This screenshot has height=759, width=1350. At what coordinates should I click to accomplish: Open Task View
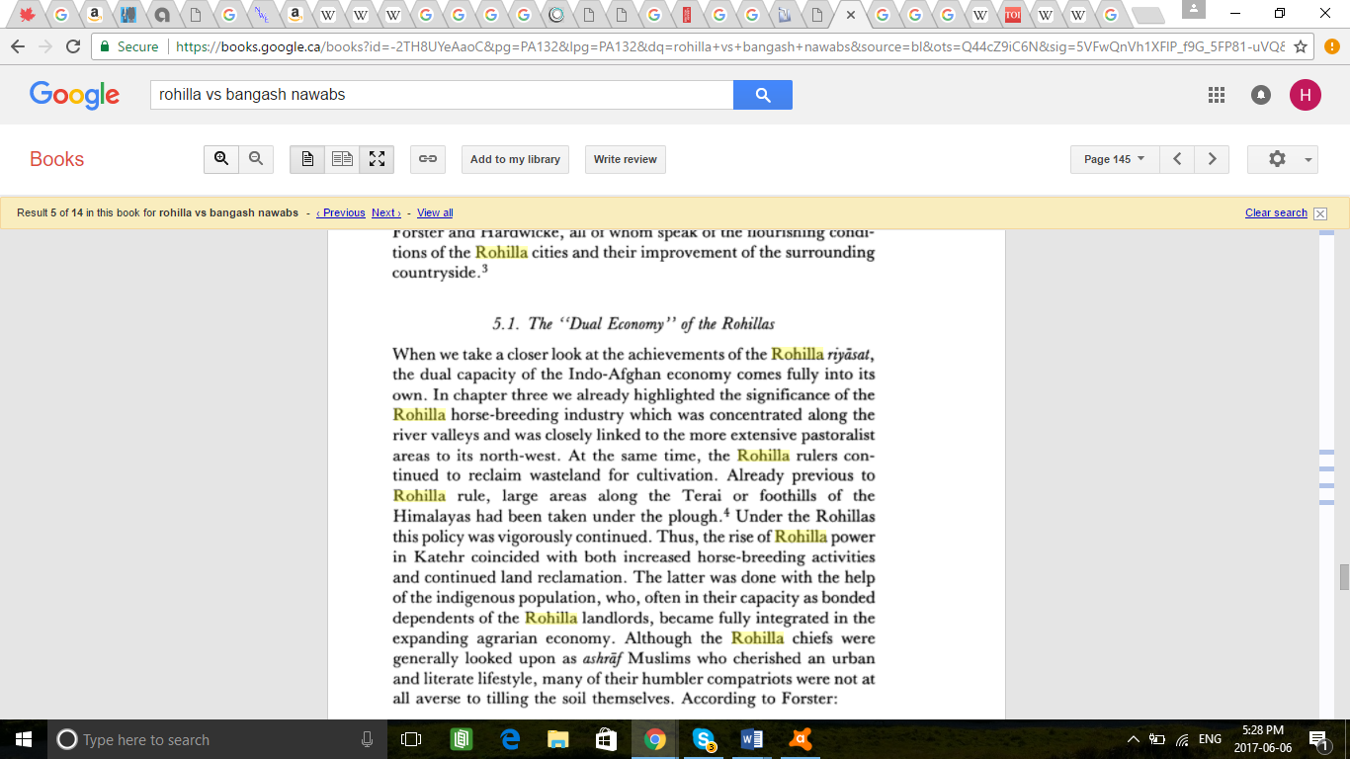pyautogui.click(x=411, y=739)
